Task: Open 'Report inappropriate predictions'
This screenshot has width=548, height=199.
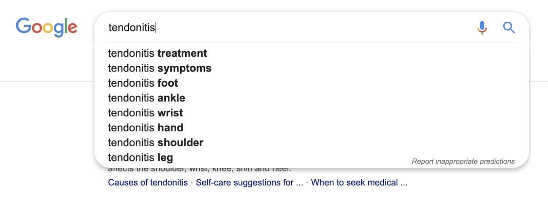Action: point(463,161)
